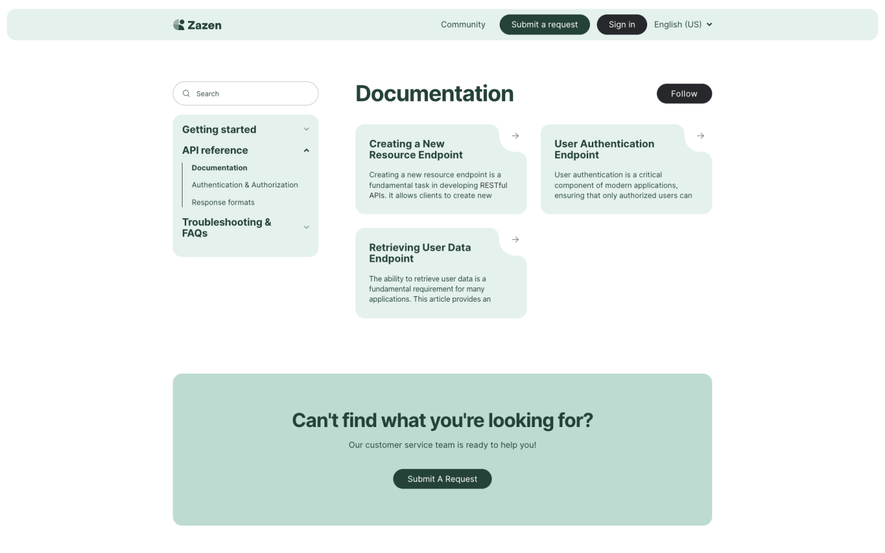Open Response formats in sidebar

coord(223,202)
